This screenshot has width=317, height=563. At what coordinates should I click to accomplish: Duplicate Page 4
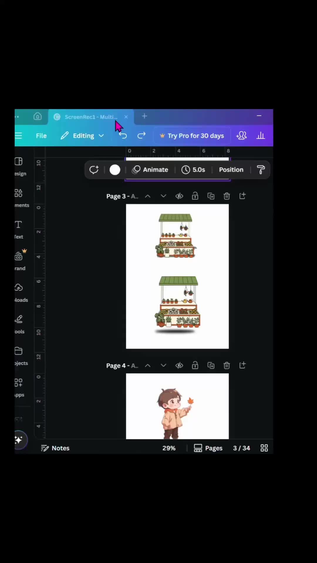211,365
